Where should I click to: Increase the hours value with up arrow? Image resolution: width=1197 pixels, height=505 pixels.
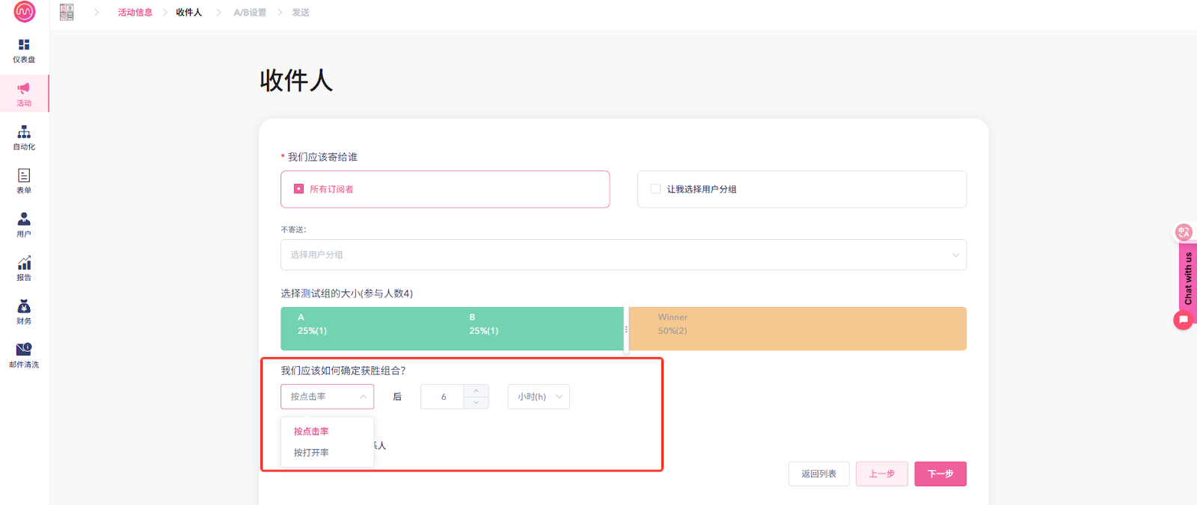click(476, 391)
